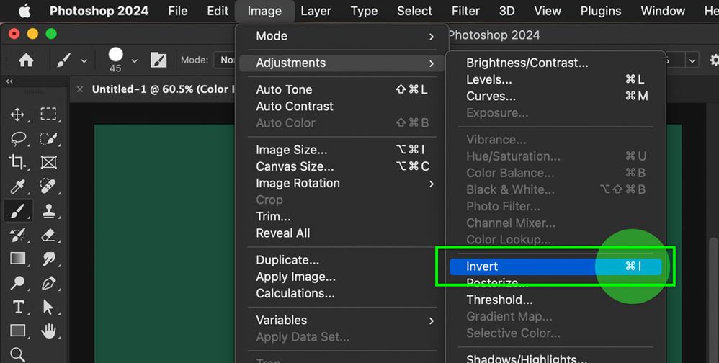Click the Home icon in options bar
The image size is (719, 363).
pos(26,60)
